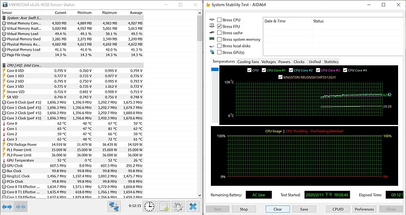The width and height of the screenshot is (406, 215).
Task: Click the HWiNFO vertical scrollbar thumb
Action: [200, 28]
